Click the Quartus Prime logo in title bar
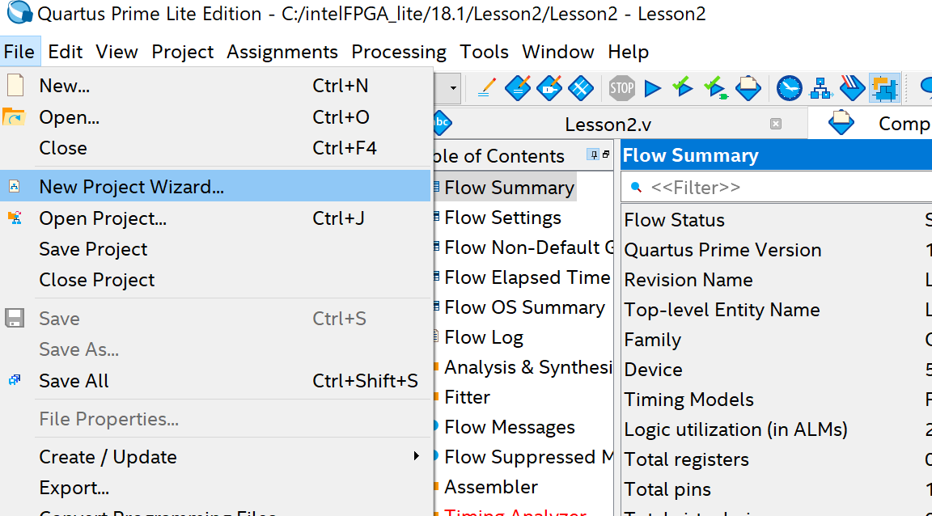 pos(19,13)
